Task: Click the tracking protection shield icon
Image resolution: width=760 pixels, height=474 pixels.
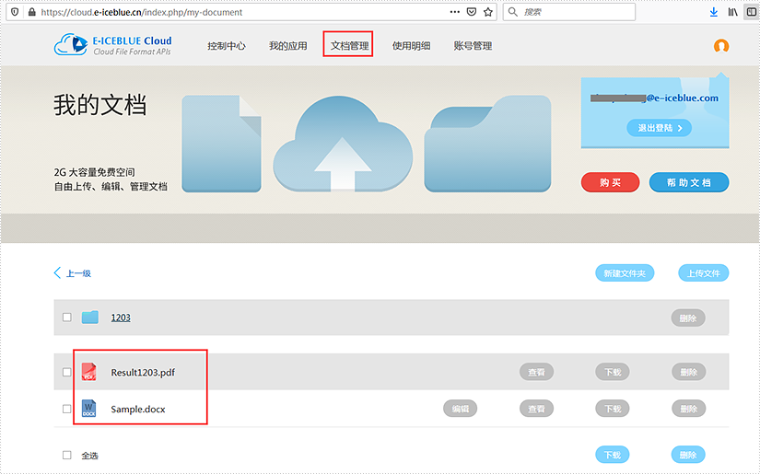Action: [15, 12]
